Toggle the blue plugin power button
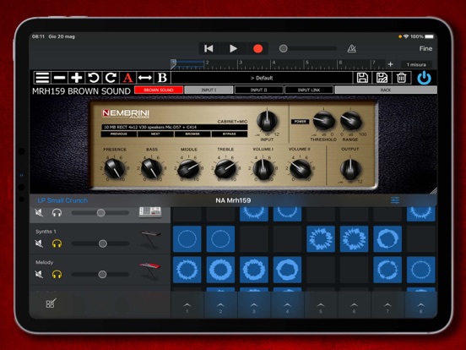466x350 pixels. point(424,78)
